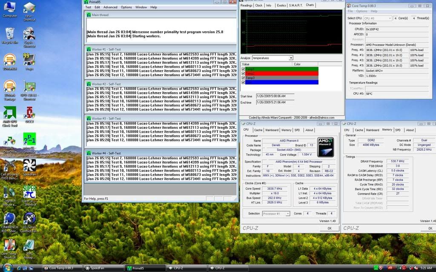Select the 3DMark Vantage desktop icon
Image resolution: width=436 pixels, height=272 pixels.
(10, 90)
